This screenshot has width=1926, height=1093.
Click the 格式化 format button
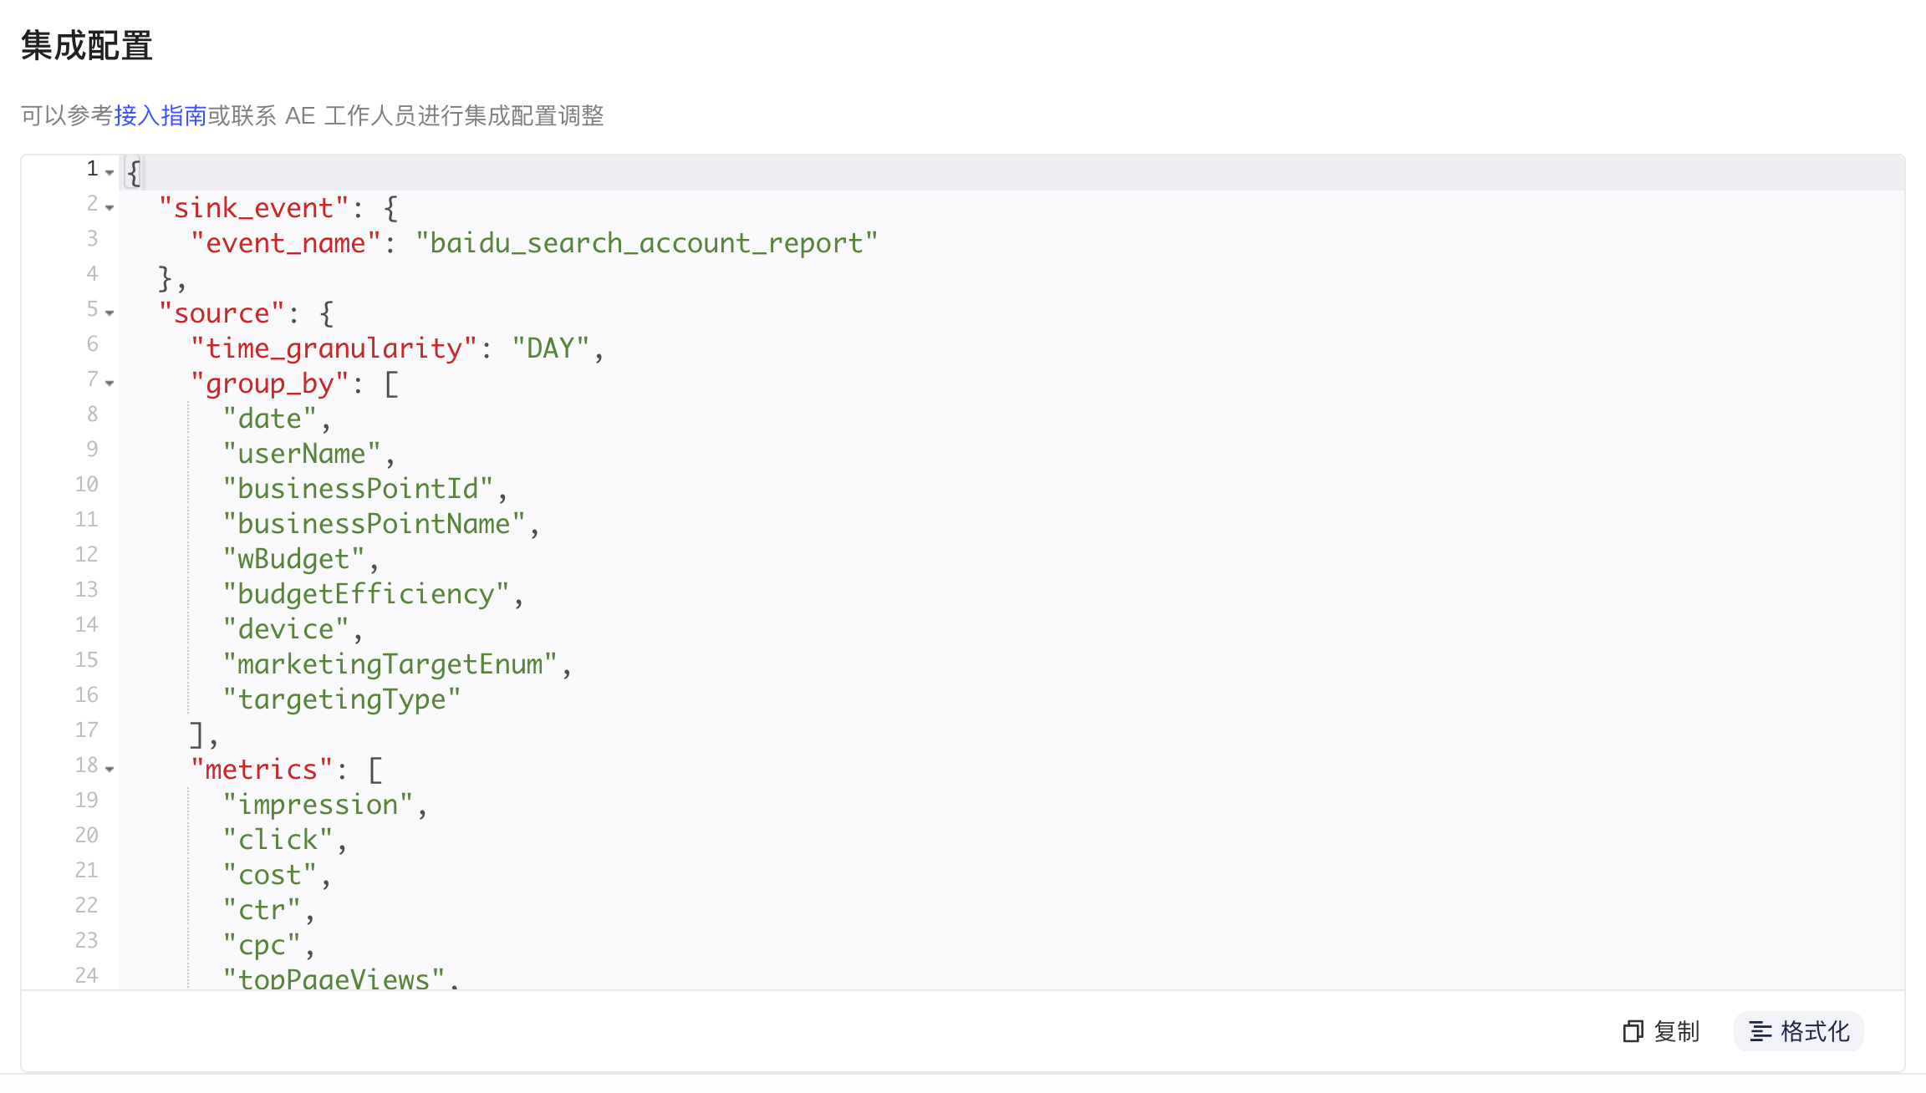(1798, 1031)
